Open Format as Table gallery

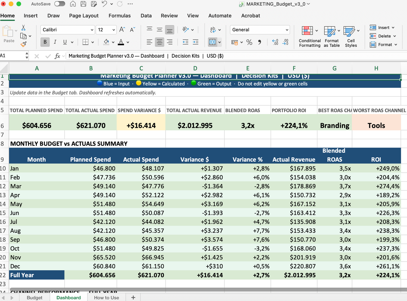click(332, 37)
